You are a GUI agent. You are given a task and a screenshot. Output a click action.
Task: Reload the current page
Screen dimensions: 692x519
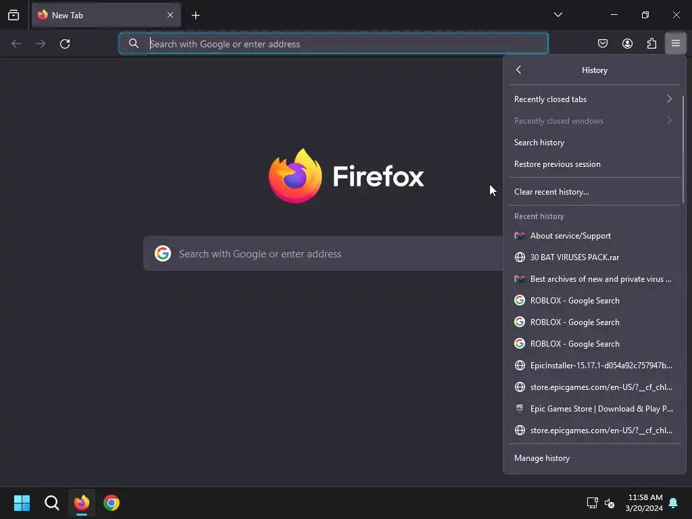65,44
